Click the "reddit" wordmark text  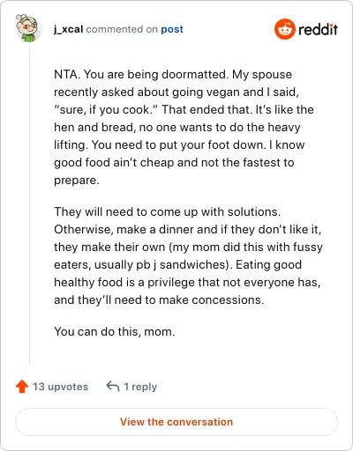(x=318, y=29)
